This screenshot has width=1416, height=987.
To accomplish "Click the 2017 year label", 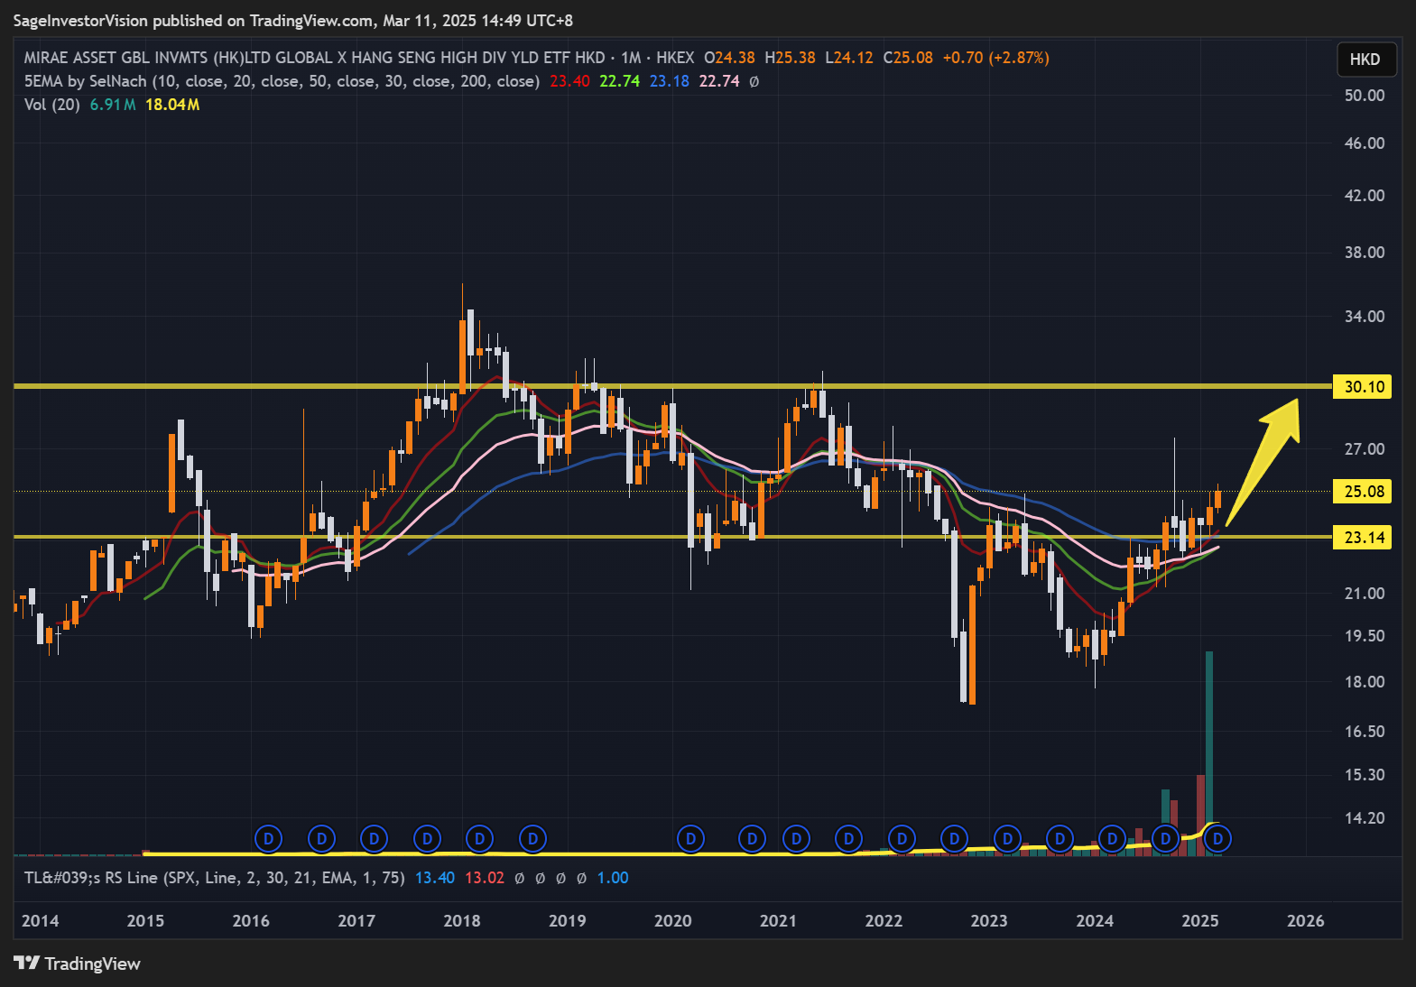I will tap(356, 921).
